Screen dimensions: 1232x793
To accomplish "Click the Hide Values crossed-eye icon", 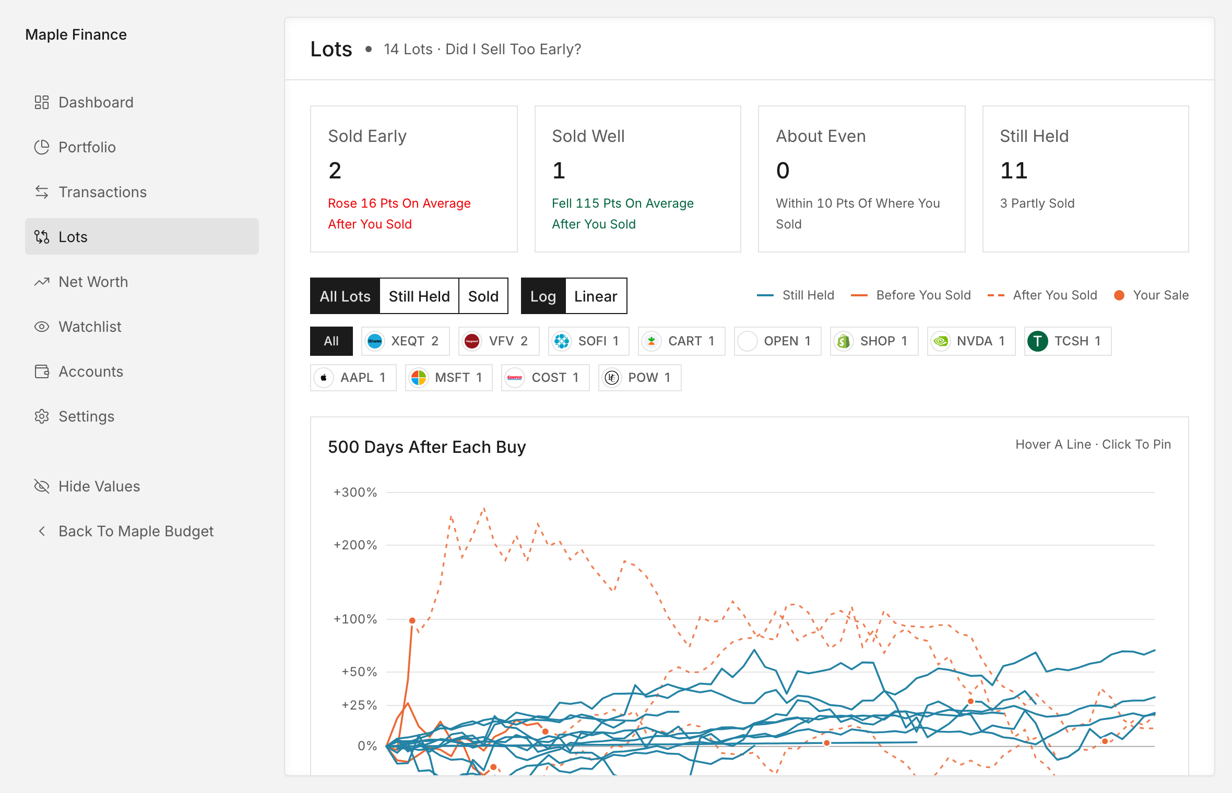I will (x=42, y=486).
